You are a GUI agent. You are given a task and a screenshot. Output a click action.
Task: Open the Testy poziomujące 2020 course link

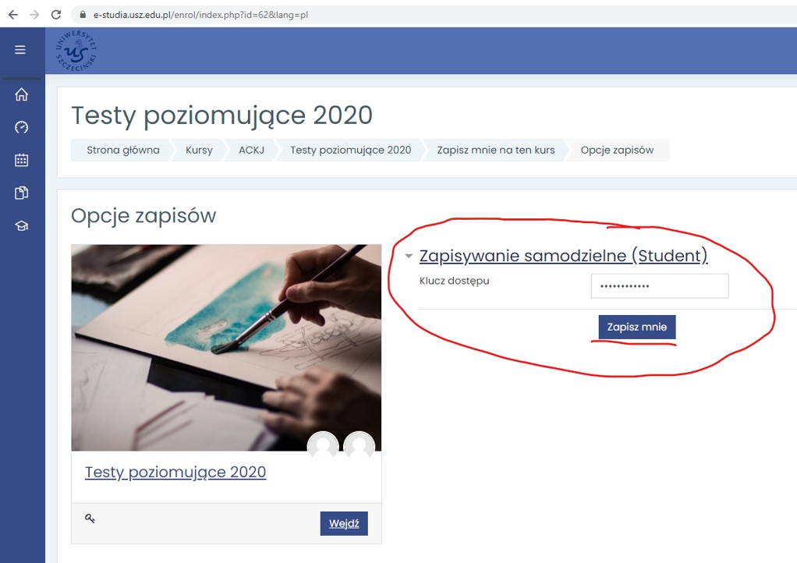click(175, 472)
